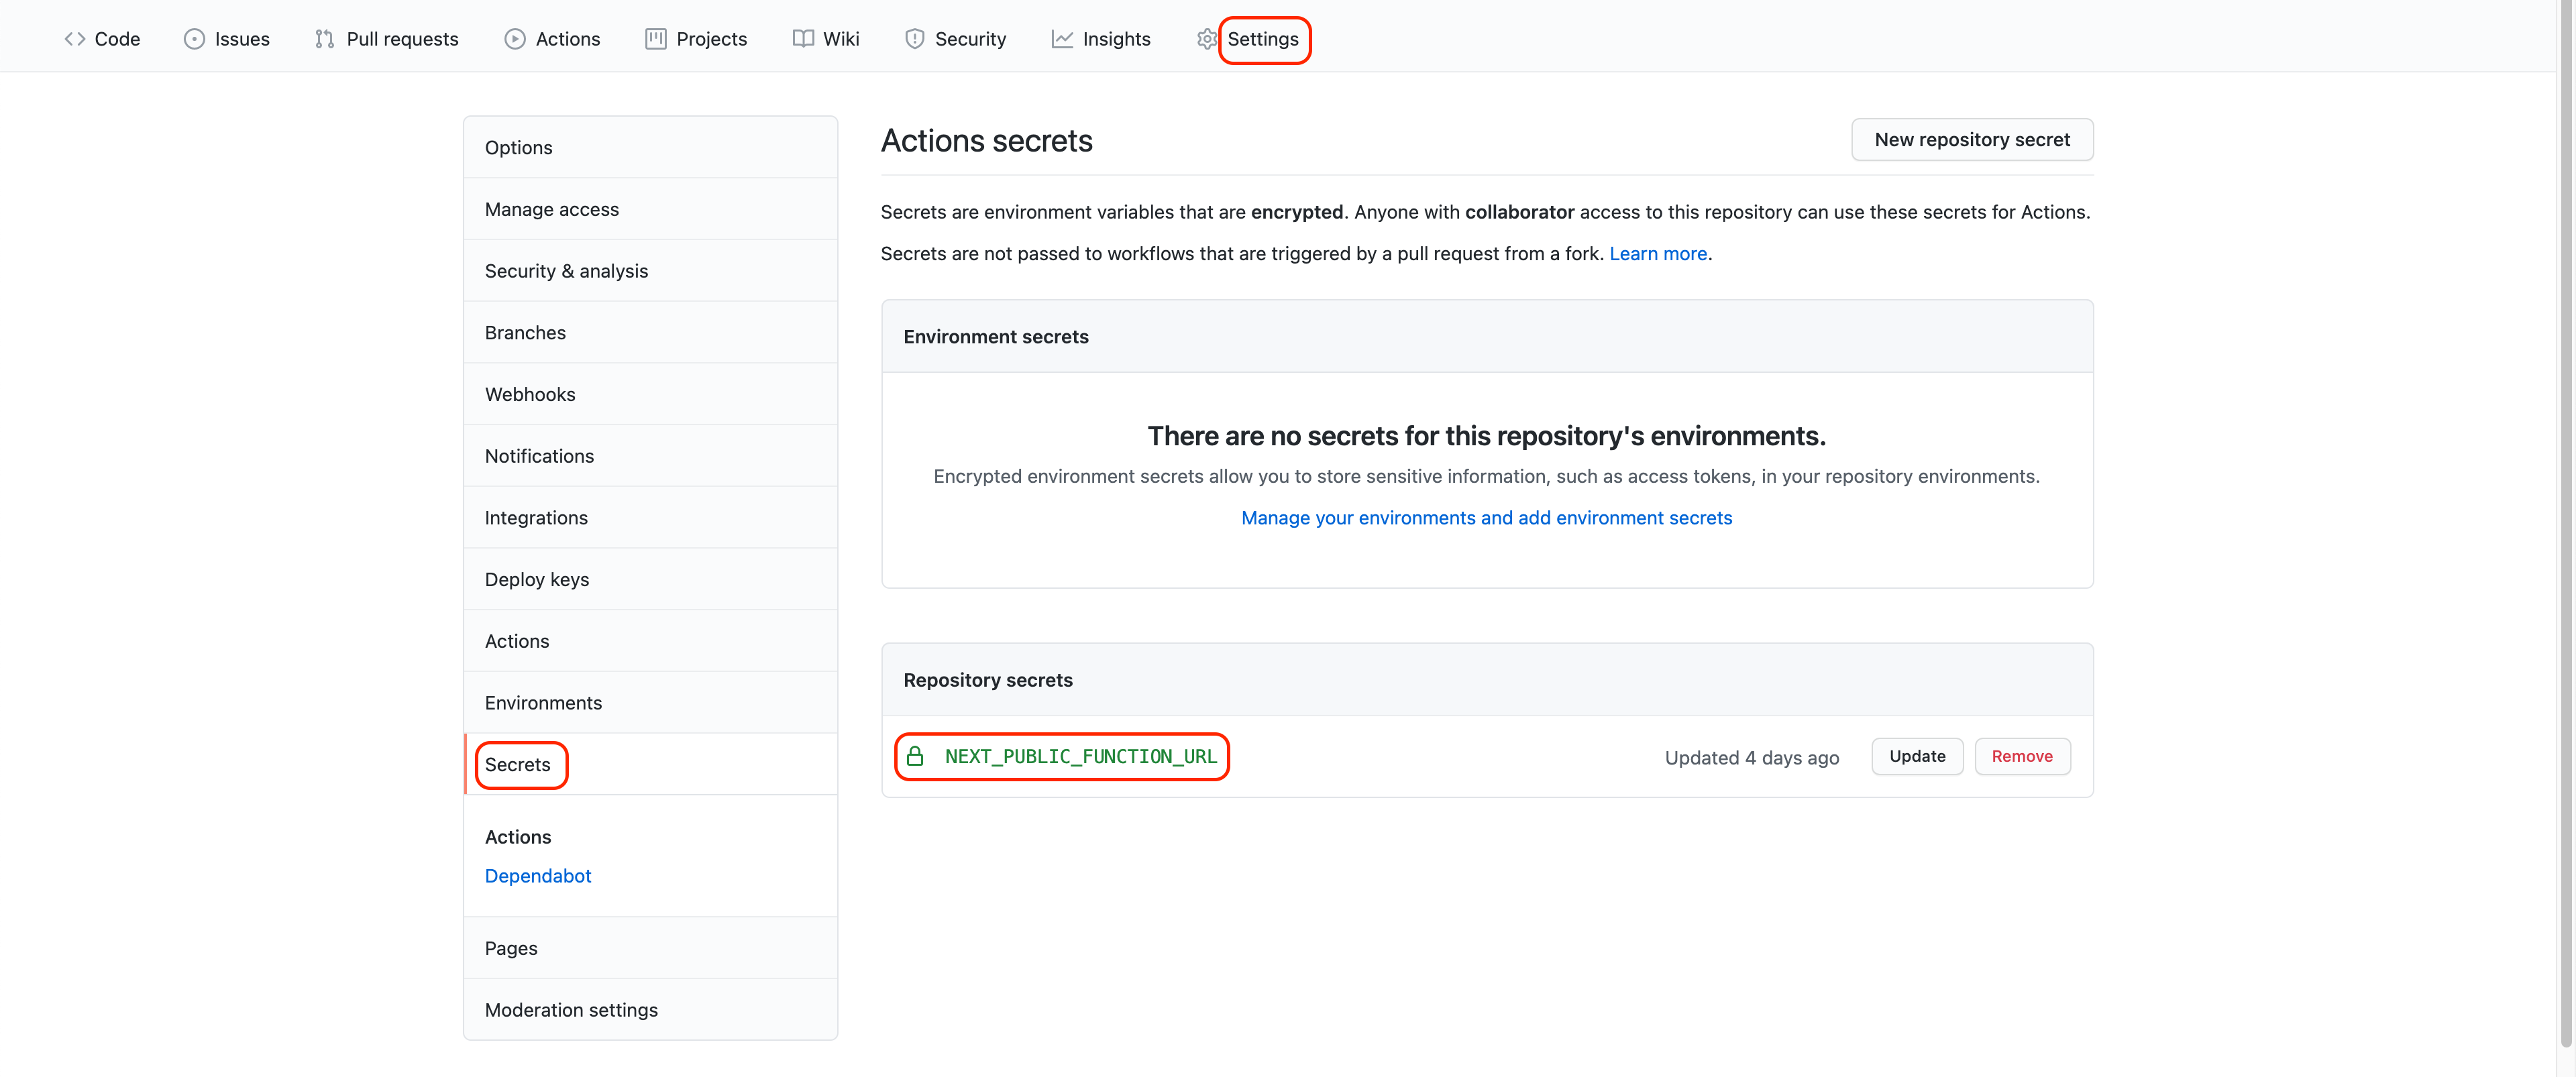Click the Wiki book icon
The image size is (2576, 1077).
coord(802,39)
